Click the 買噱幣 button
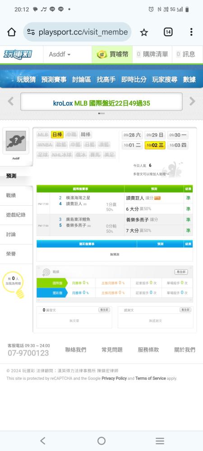Image resolution: width=203 pixels, height=451 pixels. tap(112, 54)
